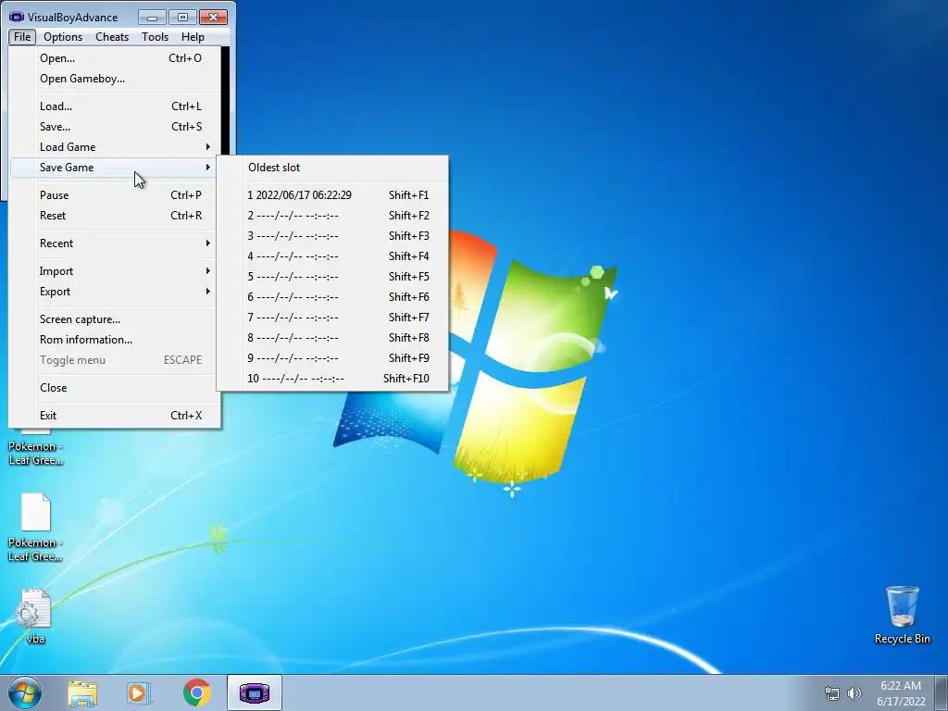Select Save... Ctrl+S entry

pyautogui.click(x=115, y=127)
